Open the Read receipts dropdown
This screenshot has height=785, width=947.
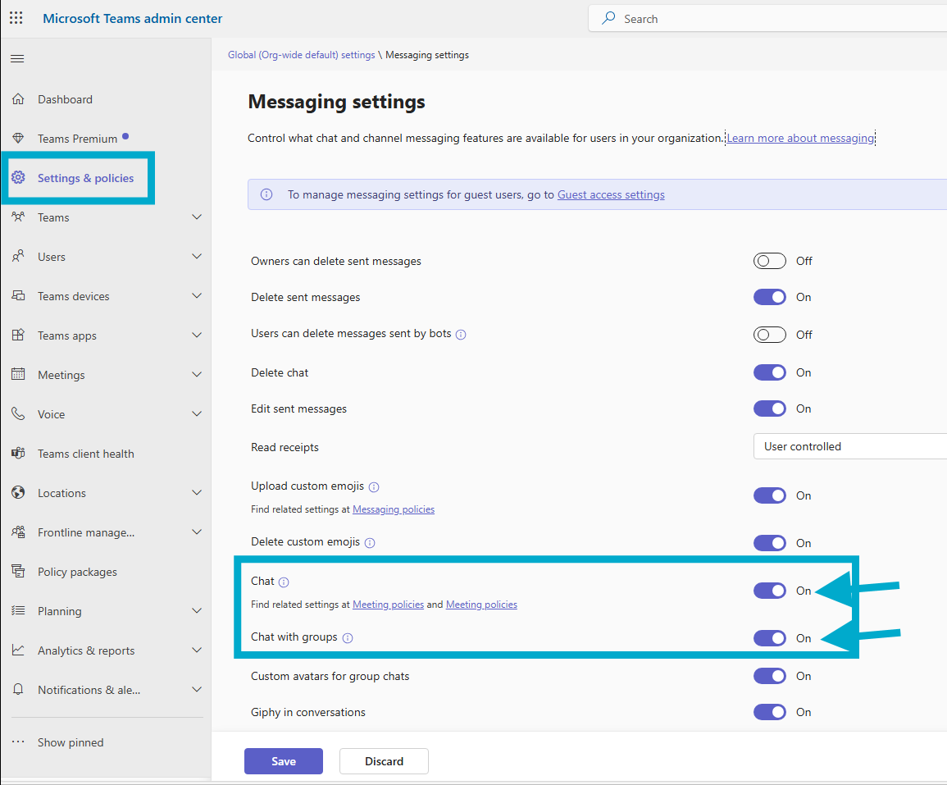(849, 446)
